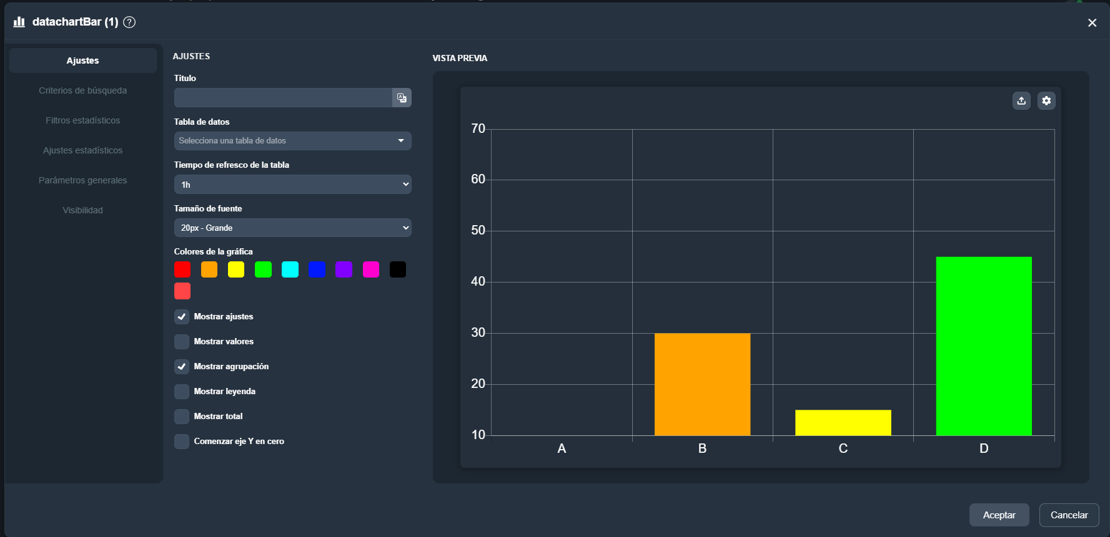
Task: Pick the magenta color swatch
Action: [371, 269]
